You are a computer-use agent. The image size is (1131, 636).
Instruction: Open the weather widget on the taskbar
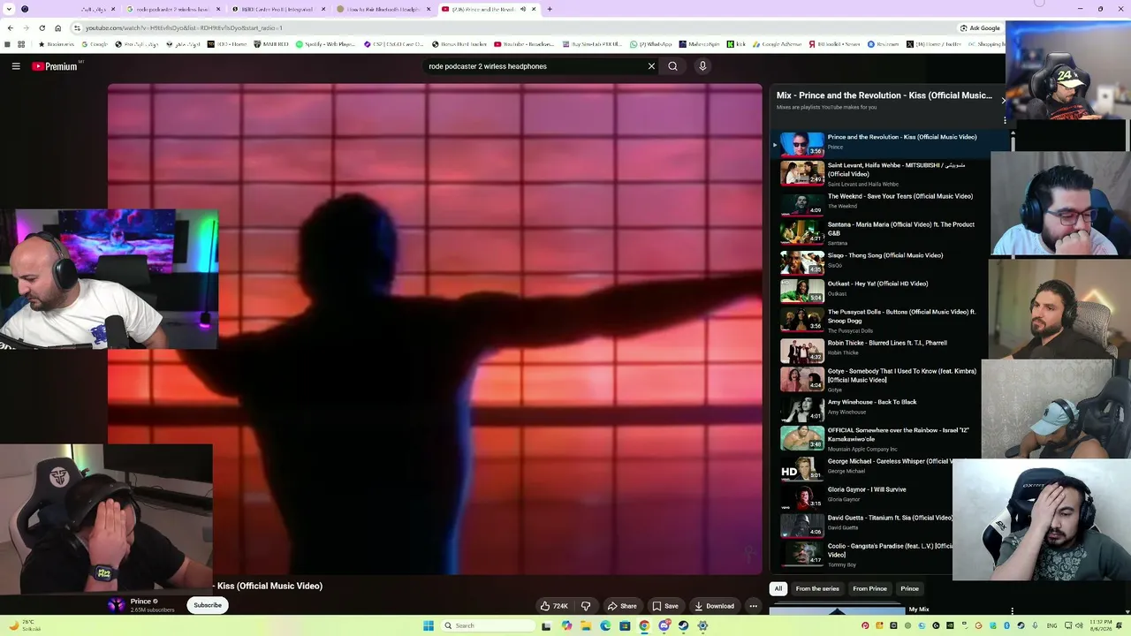pyautogui.click(x=24, y=626)
